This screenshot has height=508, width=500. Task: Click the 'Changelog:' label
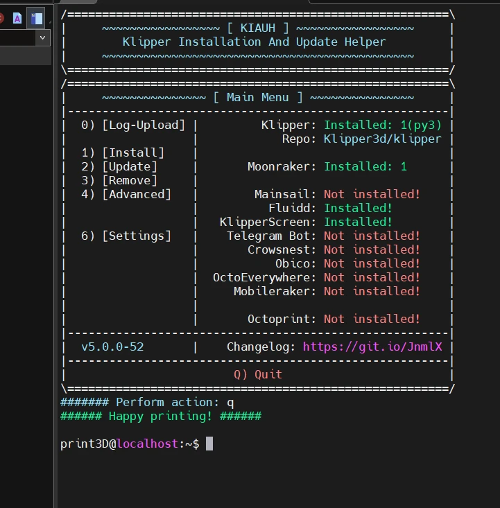[261, 347]
